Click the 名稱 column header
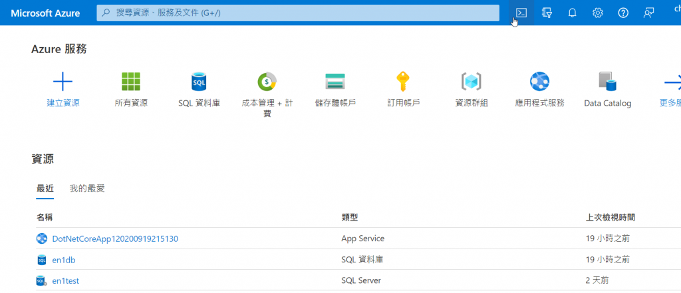This screenshot has width=681, height=293. click(x=45, y=217)
